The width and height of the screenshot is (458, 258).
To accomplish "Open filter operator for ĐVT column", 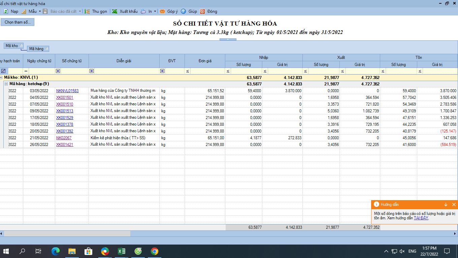I will pyautogui.click(x=162, y=71).
